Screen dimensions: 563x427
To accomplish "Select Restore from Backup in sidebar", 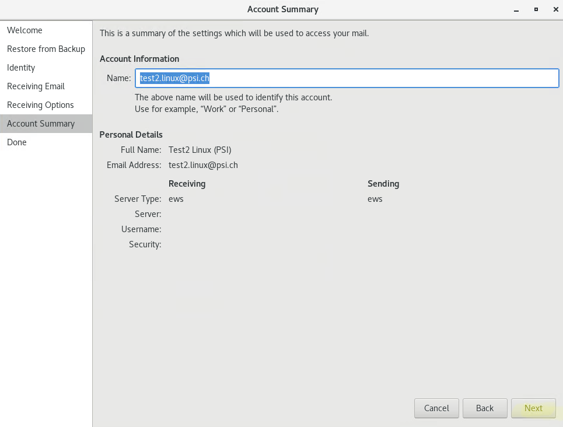I will [x=46, y=49].
